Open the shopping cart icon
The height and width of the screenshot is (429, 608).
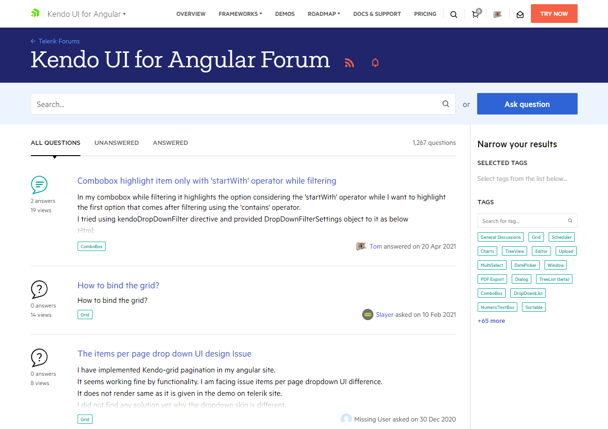pyautogui.click(x=476, y=14)
